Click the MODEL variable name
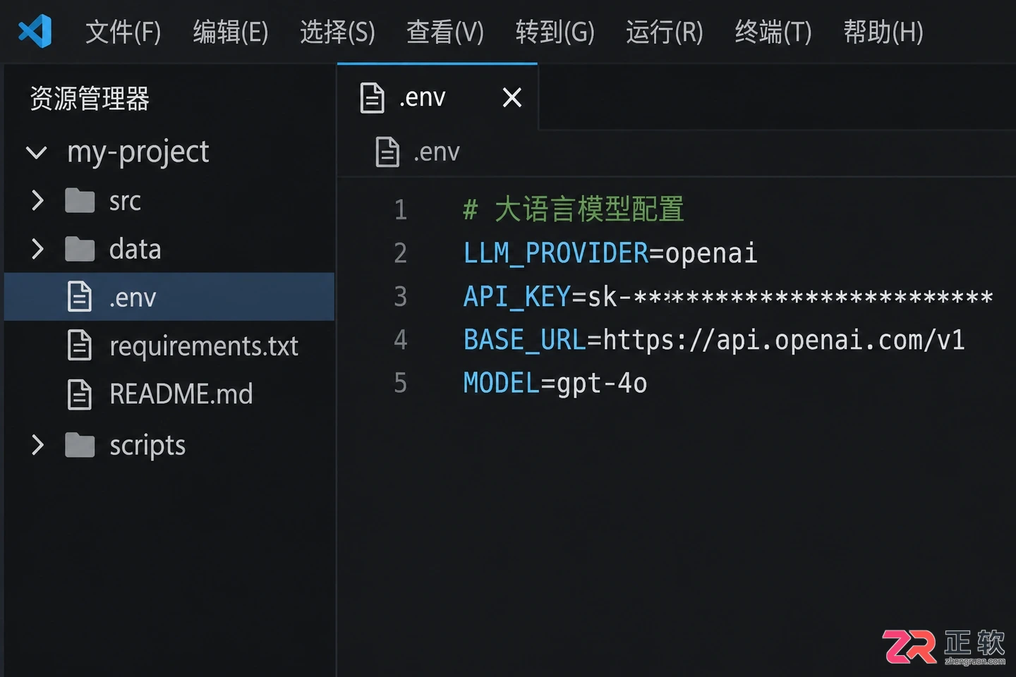The height and width of the screenshot is (677, 1016). click(x=502, y=384)
